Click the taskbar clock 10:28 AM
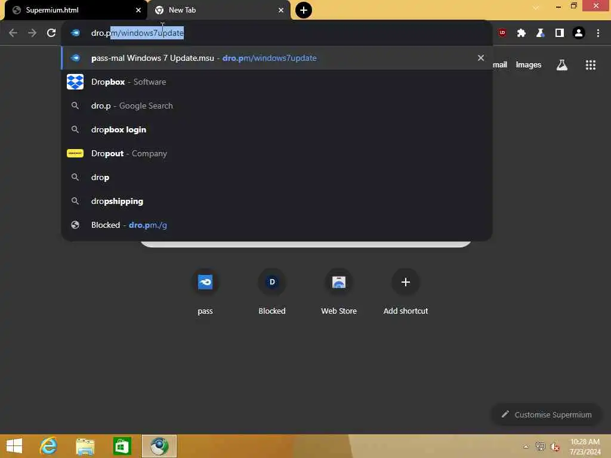The image size is (611, 458). coord(585,447)
